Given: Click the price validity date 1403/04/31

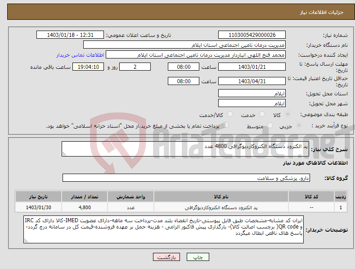Looking at the screenshot, I should [x=252, y=81].
